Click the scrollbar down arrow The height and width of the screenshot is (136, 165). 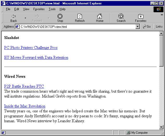pos(161,127)
